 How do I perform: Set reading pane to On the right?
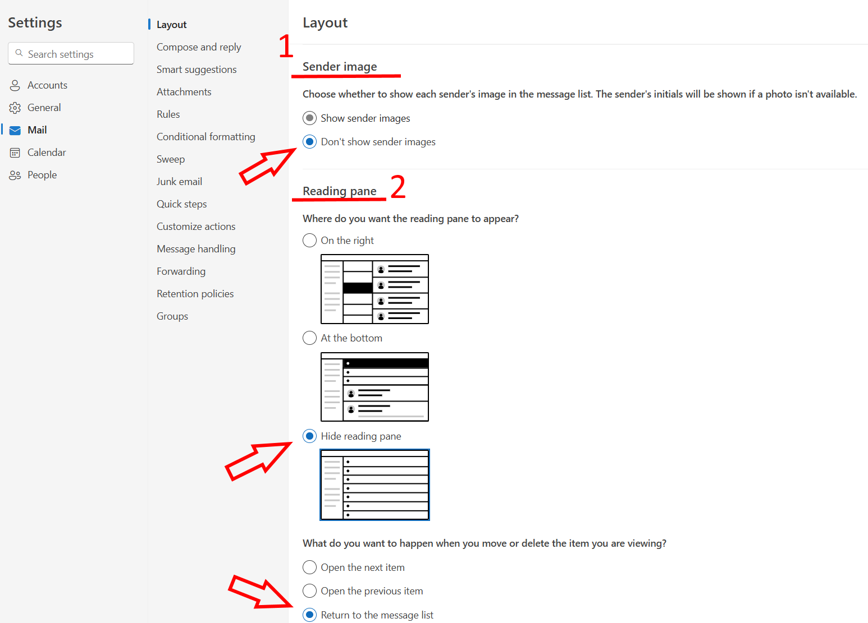point(309,241)
